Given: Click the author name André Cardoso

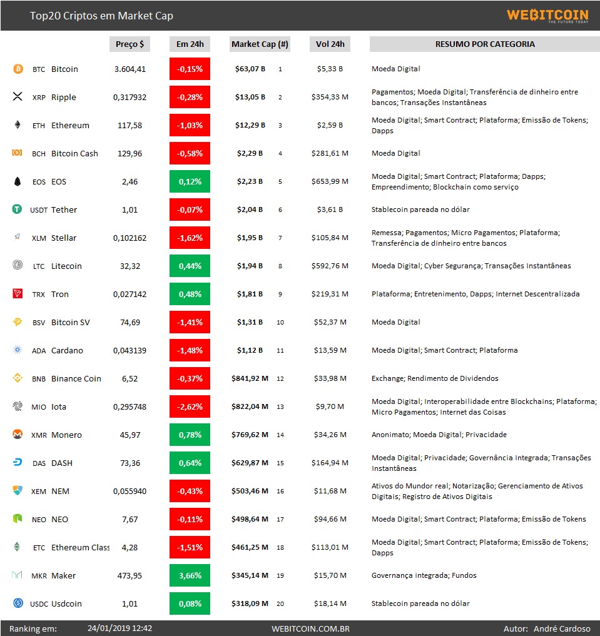Looking at the screenshot, I should (562, 628).
